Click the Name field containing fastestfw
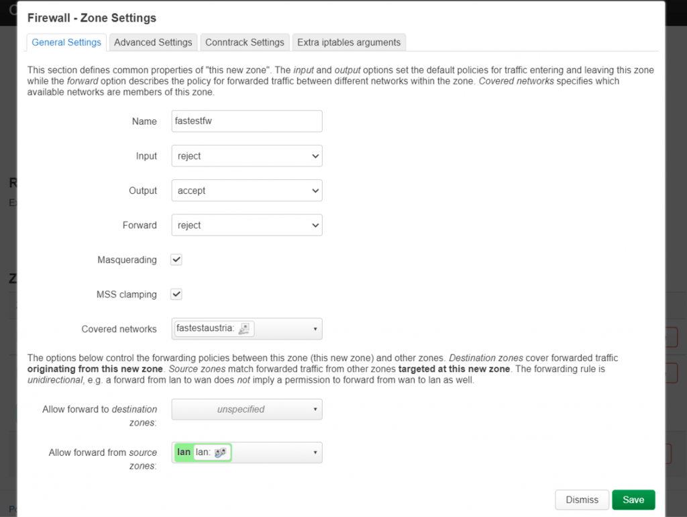This screenshot has height=517, width=687. click(246, 121)
